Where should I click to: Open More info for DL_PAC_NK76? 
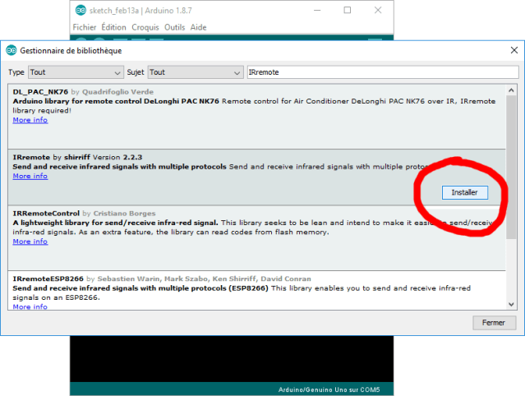30,120
